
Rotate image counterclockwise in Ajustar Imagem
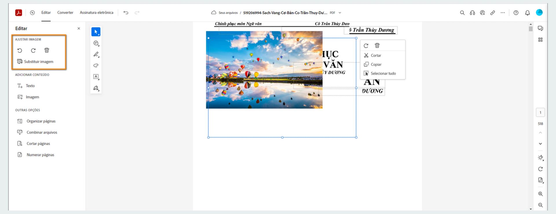[x=20, y=50]
